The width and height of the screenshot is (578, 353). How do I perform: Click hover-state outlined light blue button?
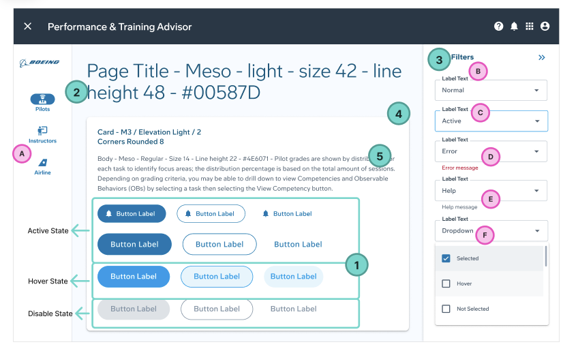pos(217,277)
